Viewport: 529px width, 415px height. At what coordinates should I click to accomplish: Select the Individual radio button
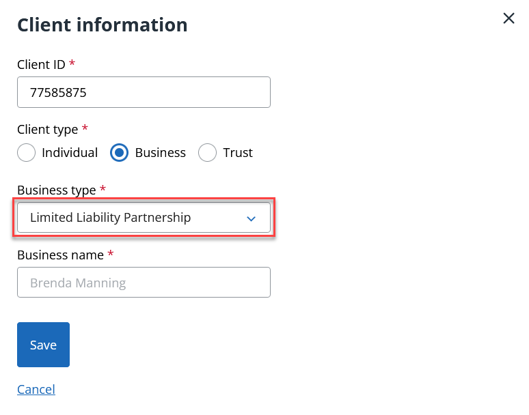26,153
